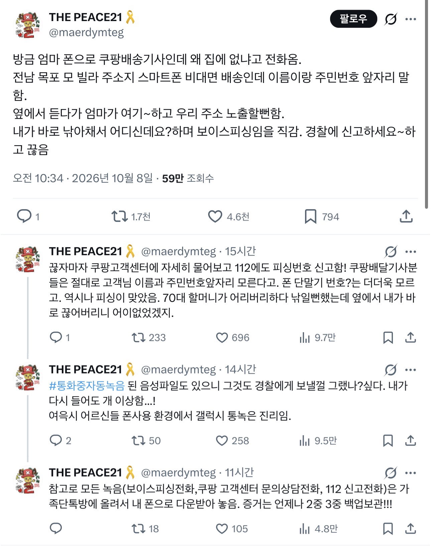Open more options on 15시간 reply

click(x=411, y=252)
